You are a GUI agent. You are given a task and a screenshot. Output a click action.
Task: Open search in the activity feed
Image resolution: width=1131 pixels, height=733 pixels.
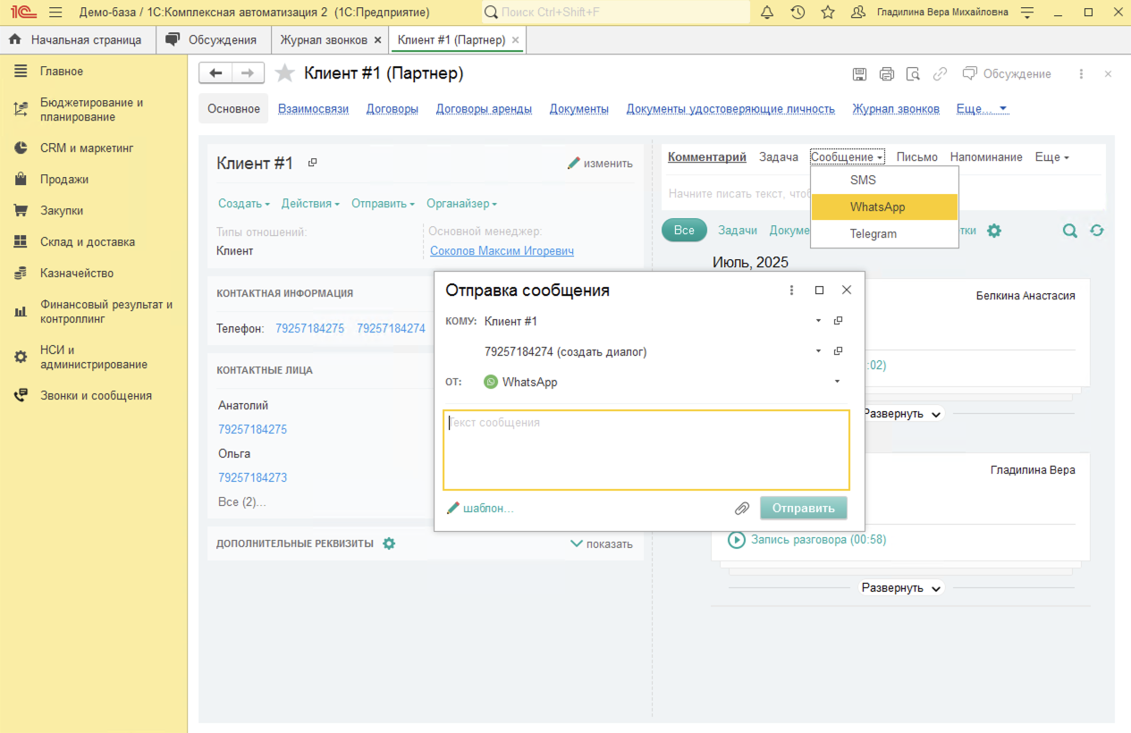tap(1069, 231)
